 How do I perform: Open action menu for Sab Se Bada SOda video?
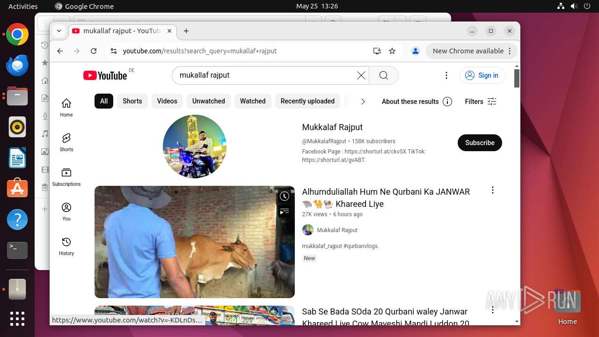[492, 310]
